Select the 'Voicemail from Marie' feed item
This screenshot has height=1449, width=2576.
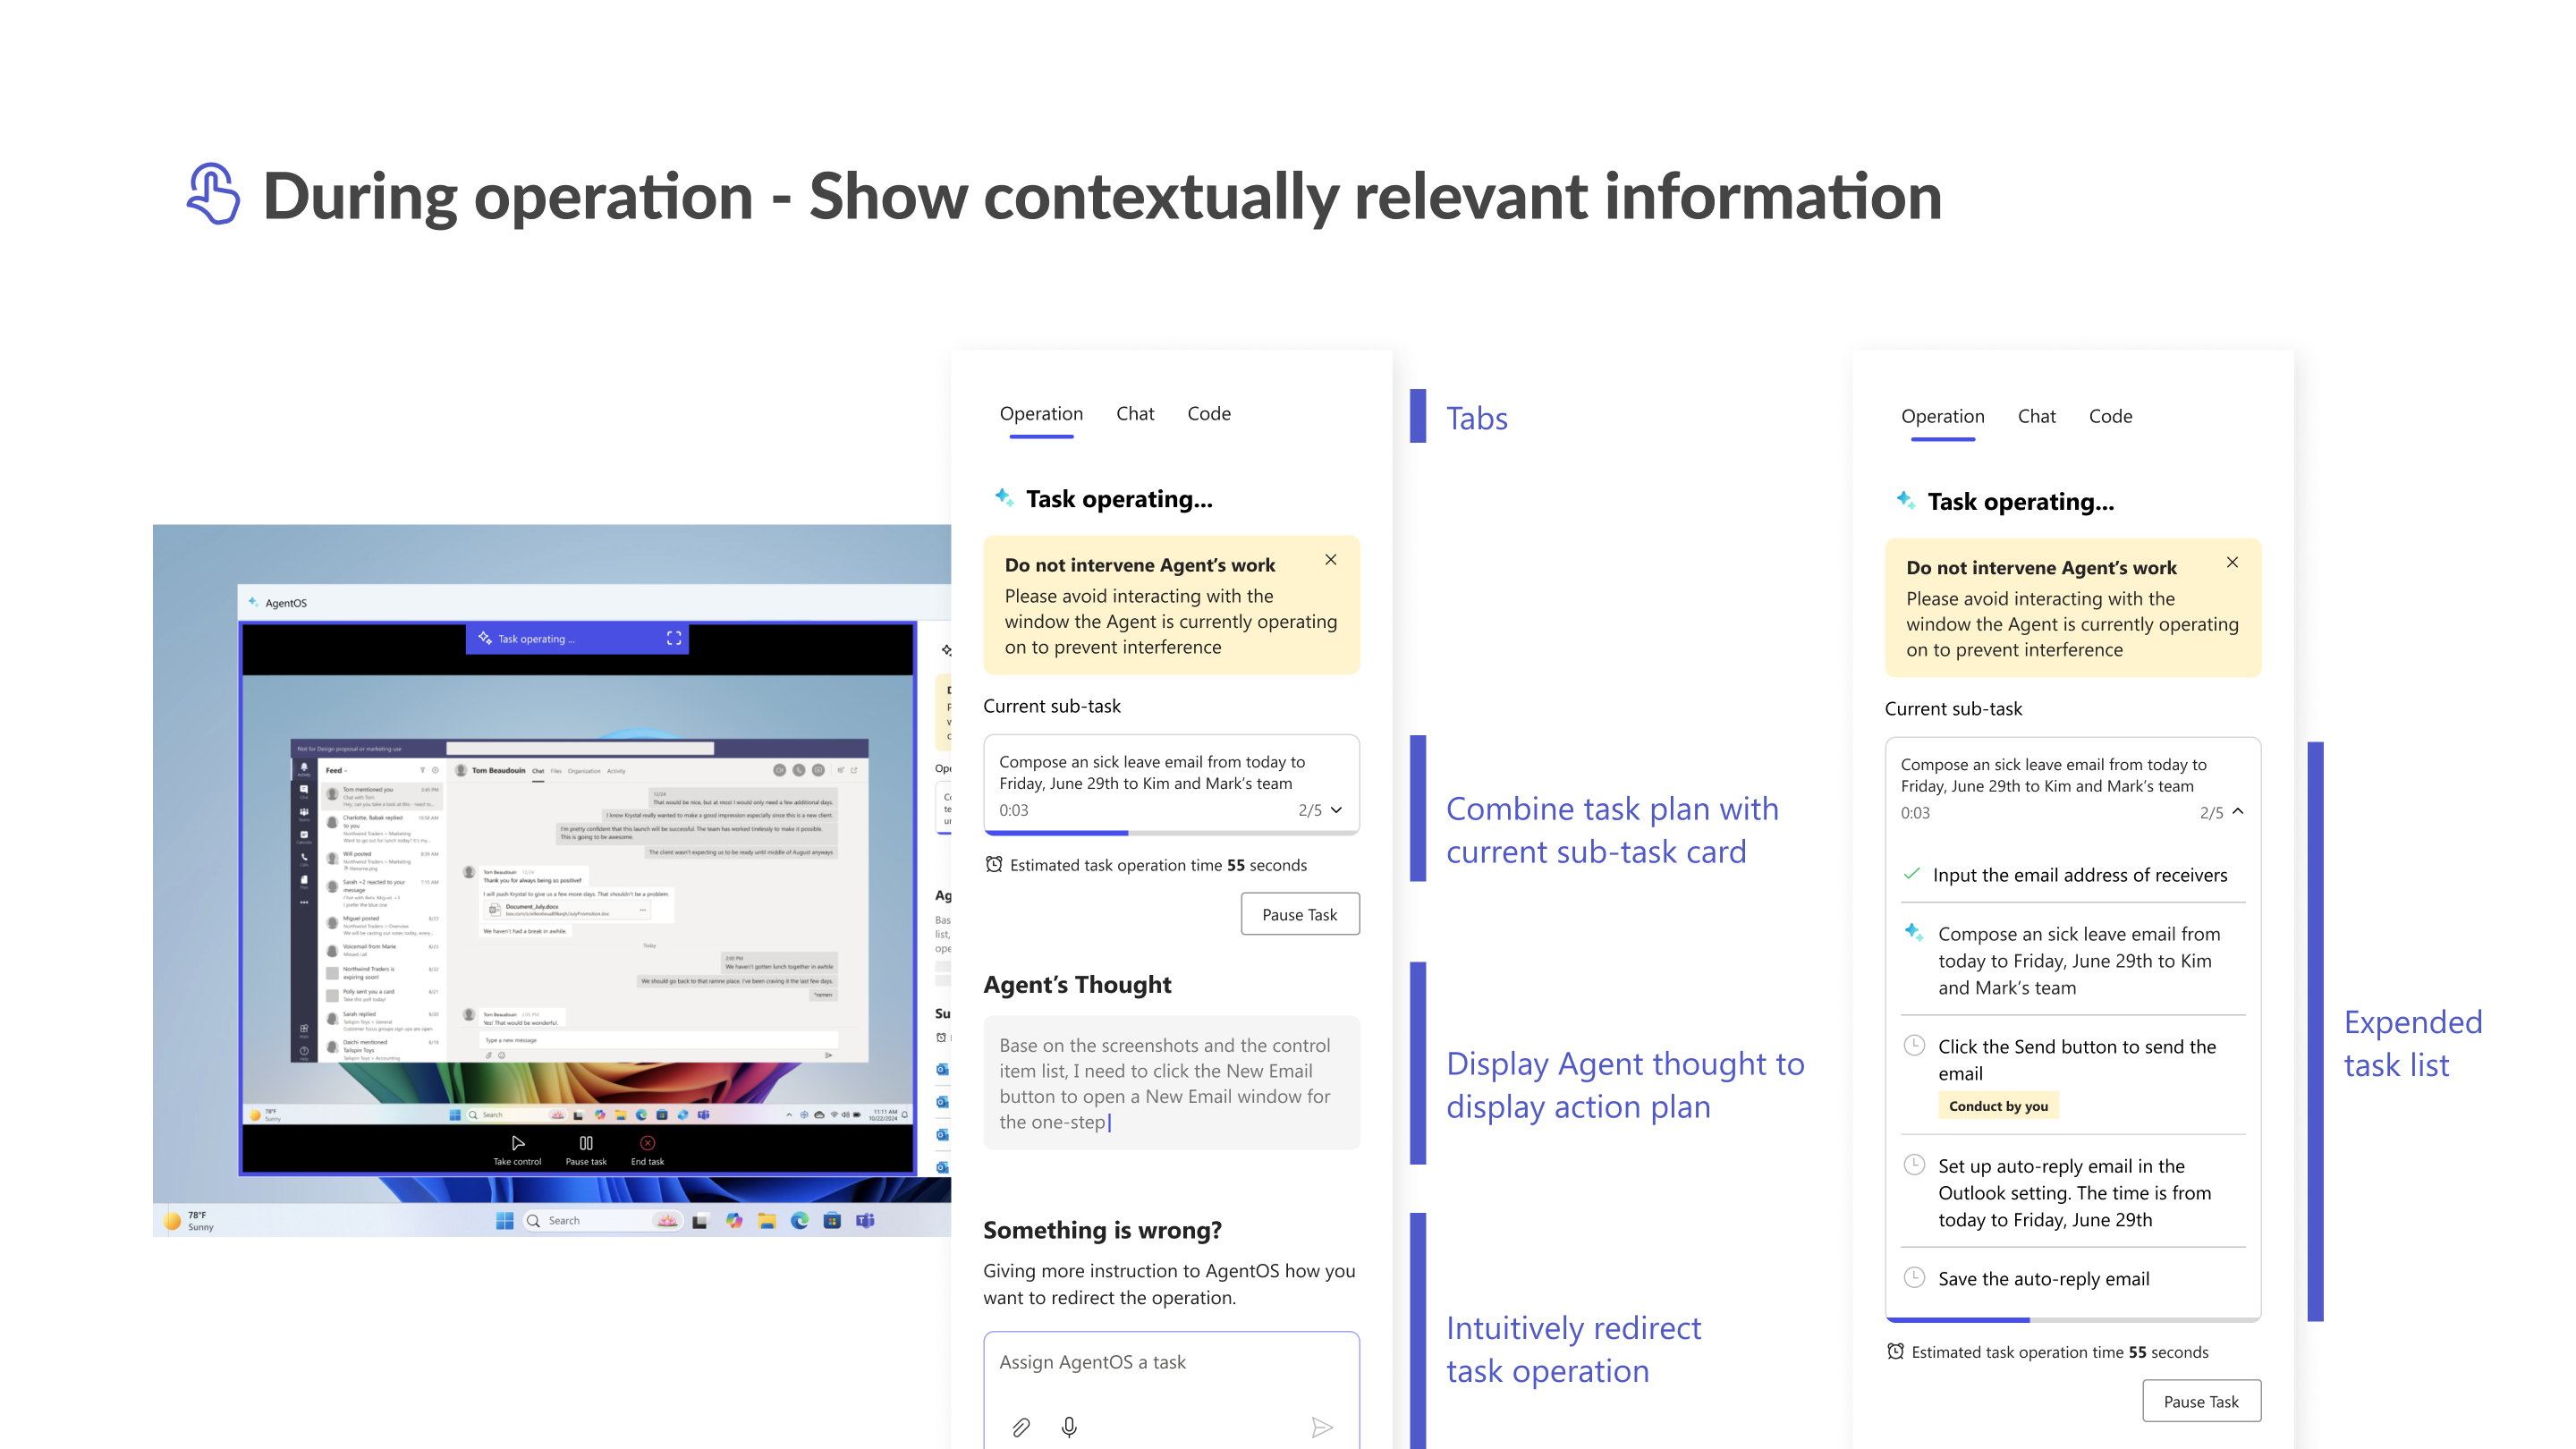(382, 950)
